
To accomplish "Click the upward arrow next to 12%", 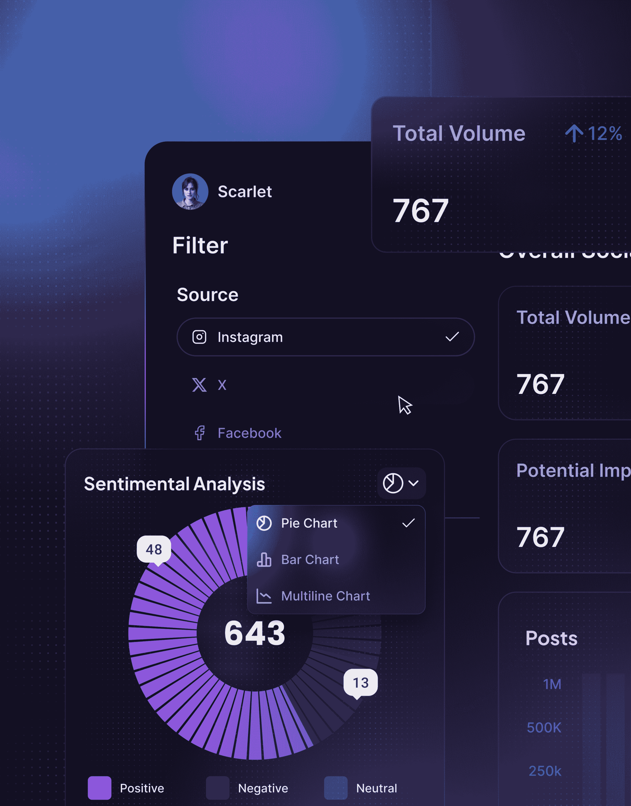I will 575,133.
